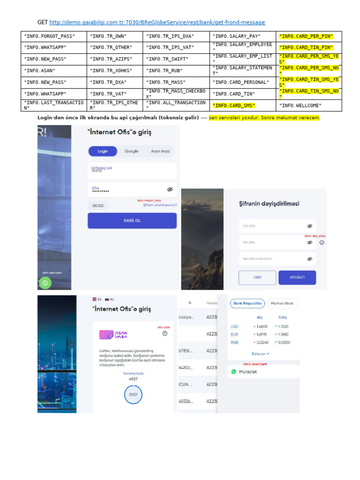The width and height of the screenshot is (360, 480).
Task: Select the Mərkəzi Bank rates tab
Action: pos(282,303)
